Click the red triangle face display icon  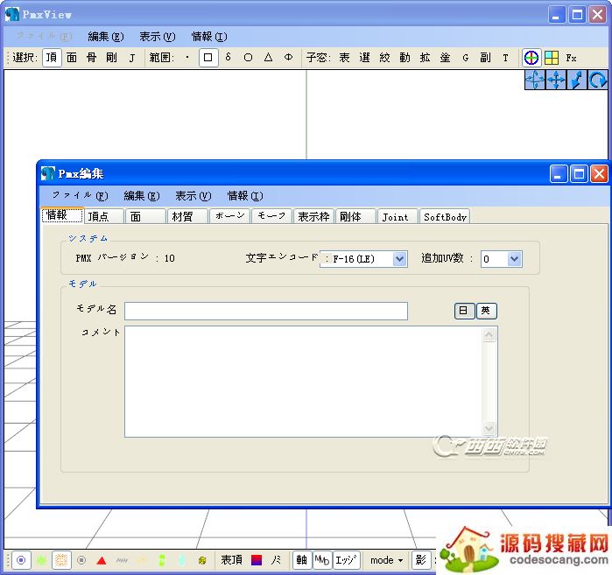pos(102,560)
